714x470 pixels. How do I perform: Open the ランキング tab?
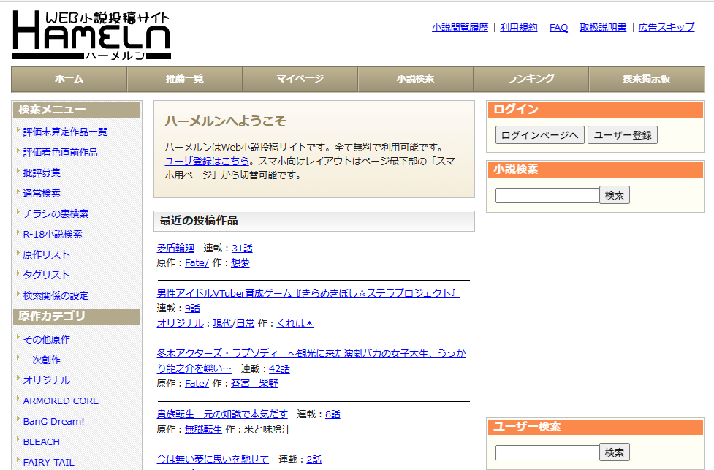pyautogui.click(x=531, y=79)
